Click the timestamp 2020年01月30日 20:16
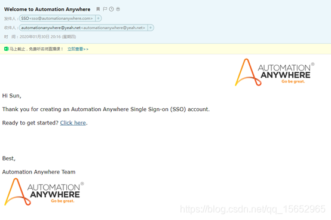The height and width of the screenshot is (220, 331). pos(48,36)
